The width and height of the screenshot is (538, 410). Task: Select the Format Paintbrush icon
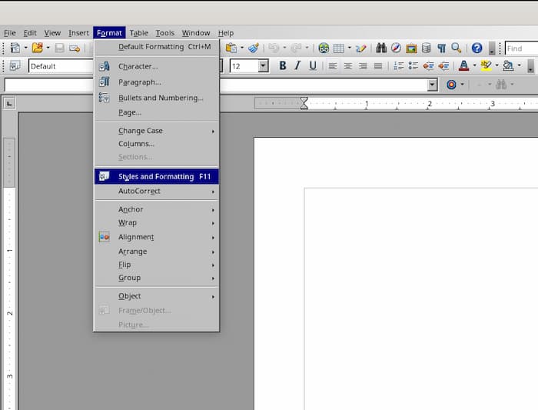click(x=254, y=48)
